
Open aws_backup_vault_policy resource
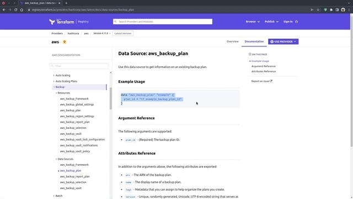pyautogui.click(x=75, y=151)
